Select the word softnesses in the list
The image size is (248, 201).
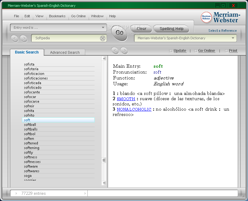pyautogui.click(x=59, y=162)
